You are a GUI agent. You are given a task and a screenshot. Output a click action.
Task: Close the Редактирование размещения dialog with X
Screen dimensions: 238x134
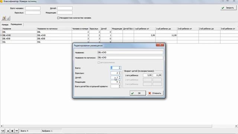tap(160, 45)
